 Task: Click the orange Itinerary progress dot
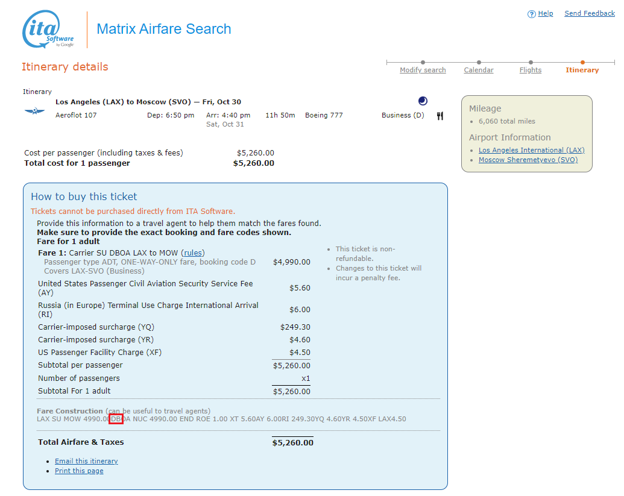582,63
